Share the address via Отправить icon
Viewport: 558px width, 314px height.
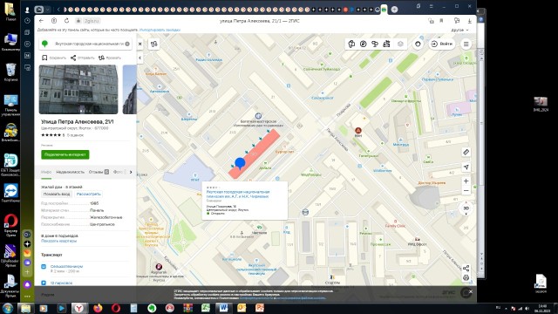pyautogui.click(x=73, y=58)
